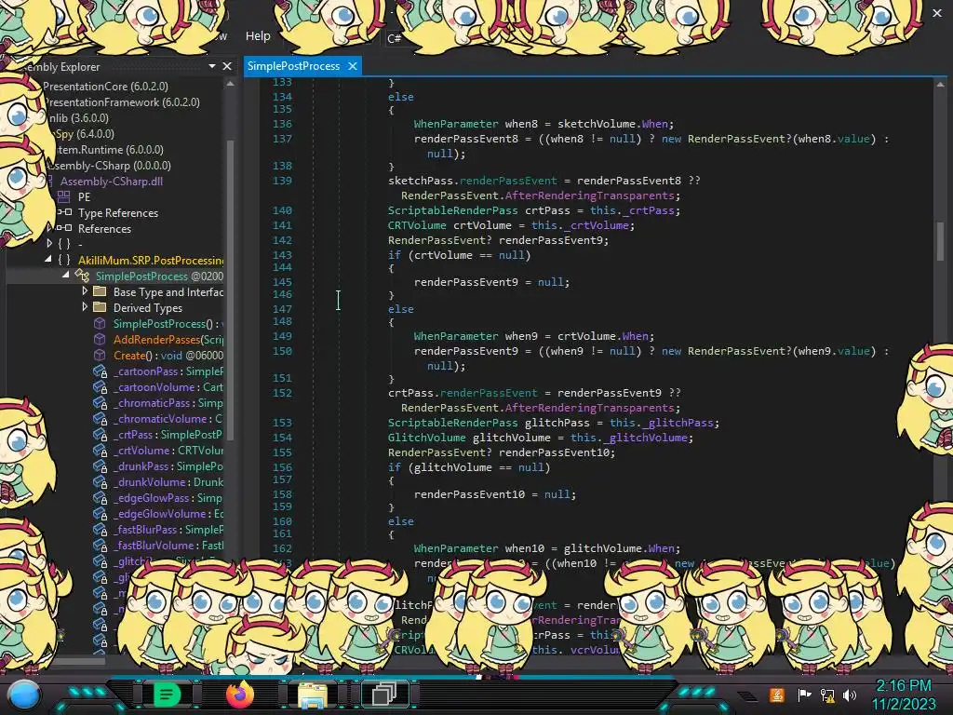953x715 pixels.
Task: Click the _chromaticPass field icon
Action: pyautogui.click(x=101, y=402)
